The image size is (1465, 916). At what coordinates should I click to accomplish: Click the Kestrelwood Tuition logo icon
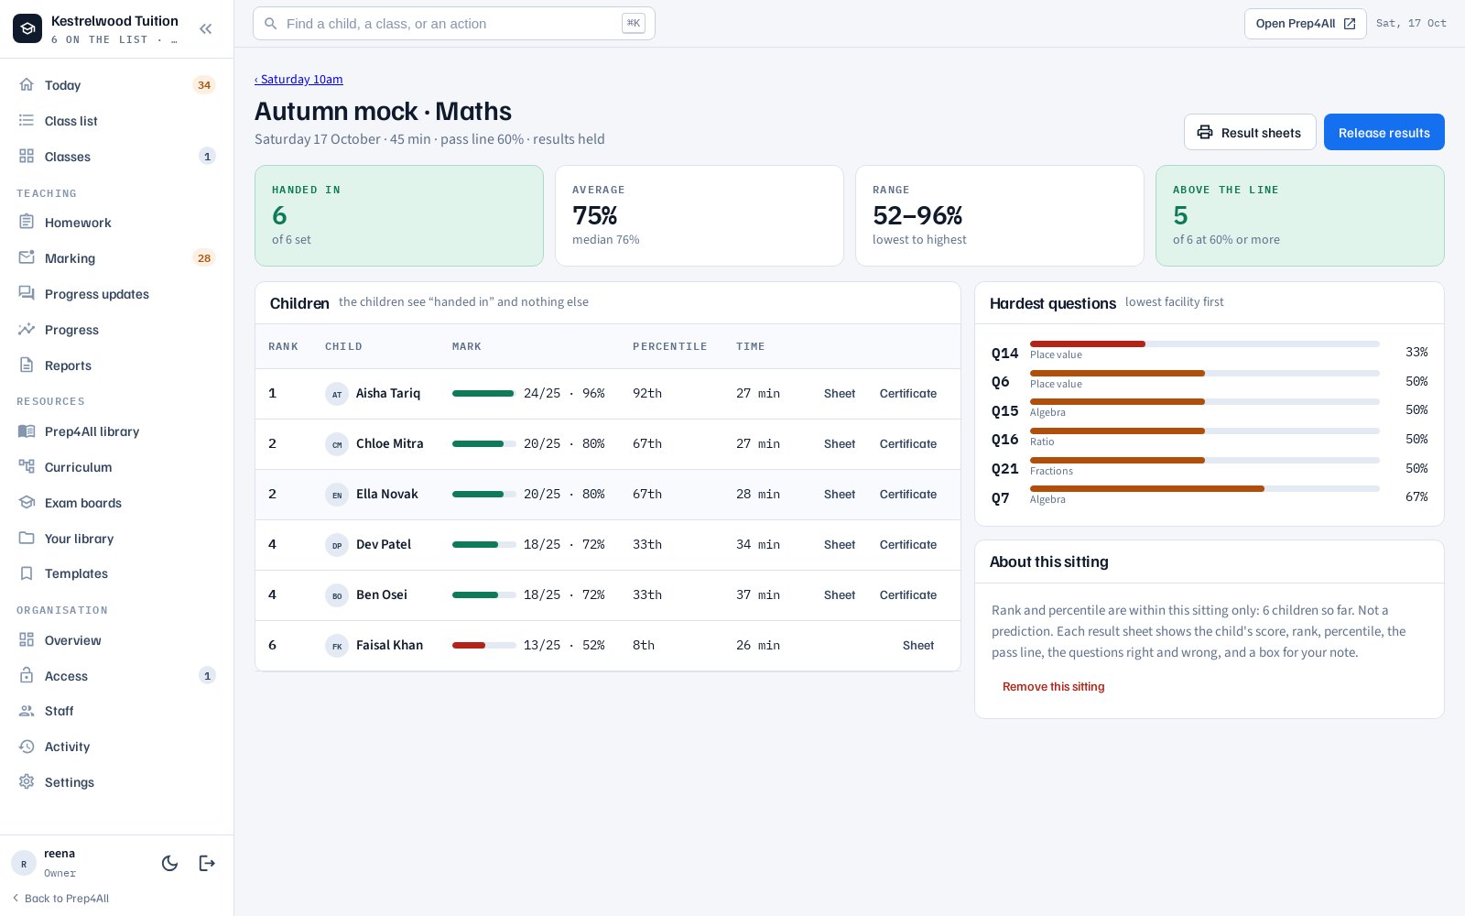click(27, 29)
